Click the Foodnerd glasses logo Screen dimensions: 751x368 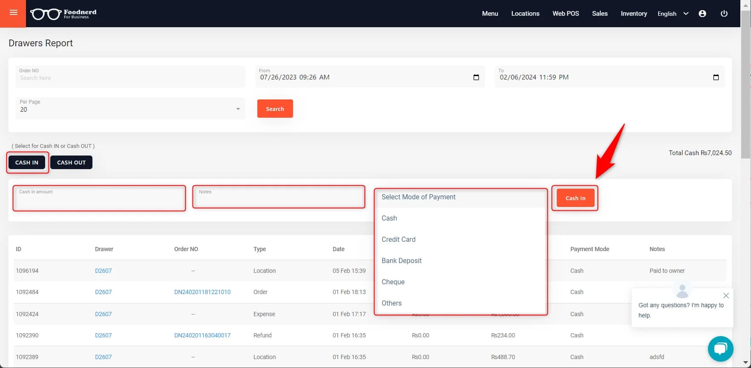63,14
